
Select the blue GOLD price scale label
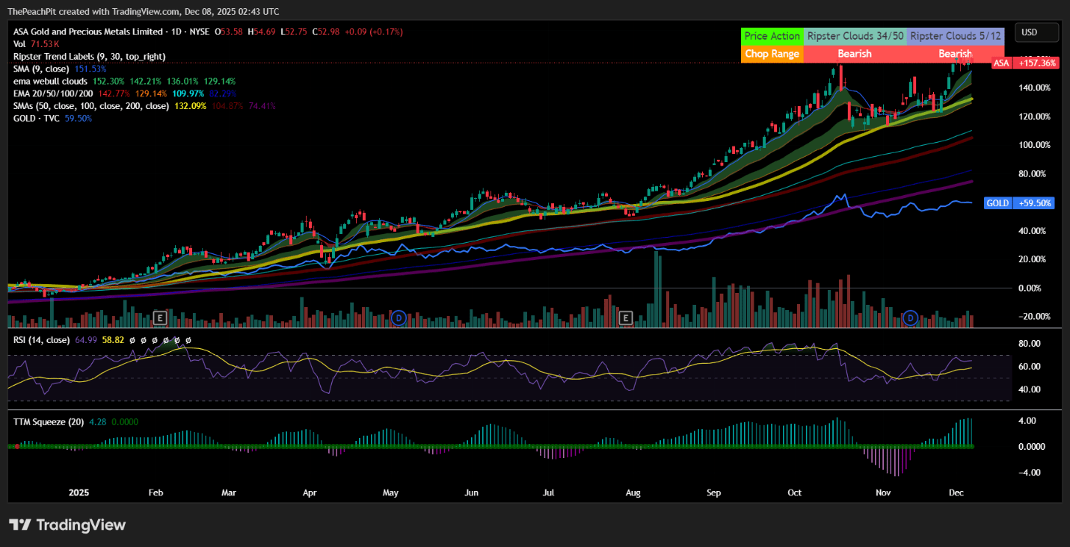tap(998, 203)
